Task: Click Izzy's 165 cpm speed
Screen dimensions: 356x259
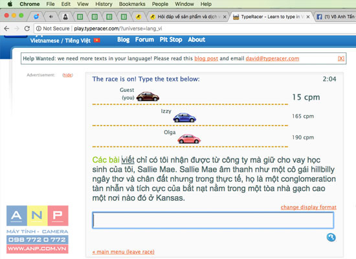Action: [x=303, y=117]
